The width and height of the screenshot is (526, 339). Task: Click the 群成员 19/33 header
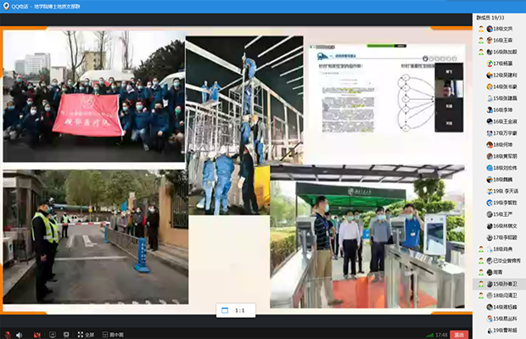tap(491, 17)
